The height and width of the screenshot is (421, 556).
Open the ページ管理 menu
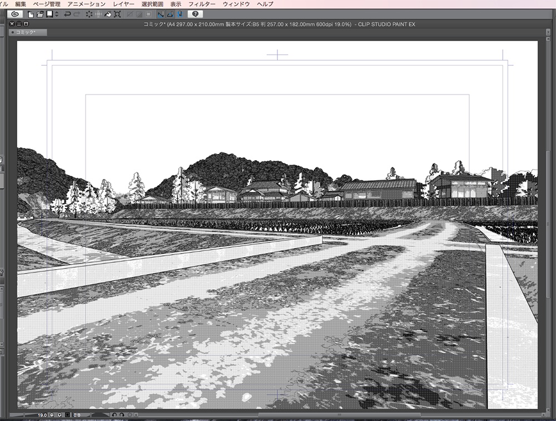47,4
